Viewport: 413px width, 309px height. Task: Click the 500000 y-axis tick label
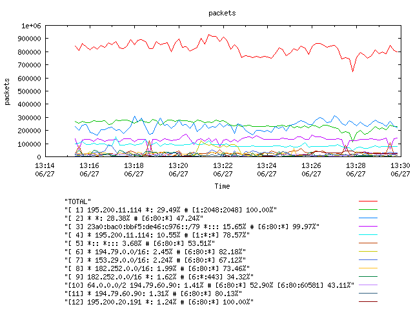(30, 91)
